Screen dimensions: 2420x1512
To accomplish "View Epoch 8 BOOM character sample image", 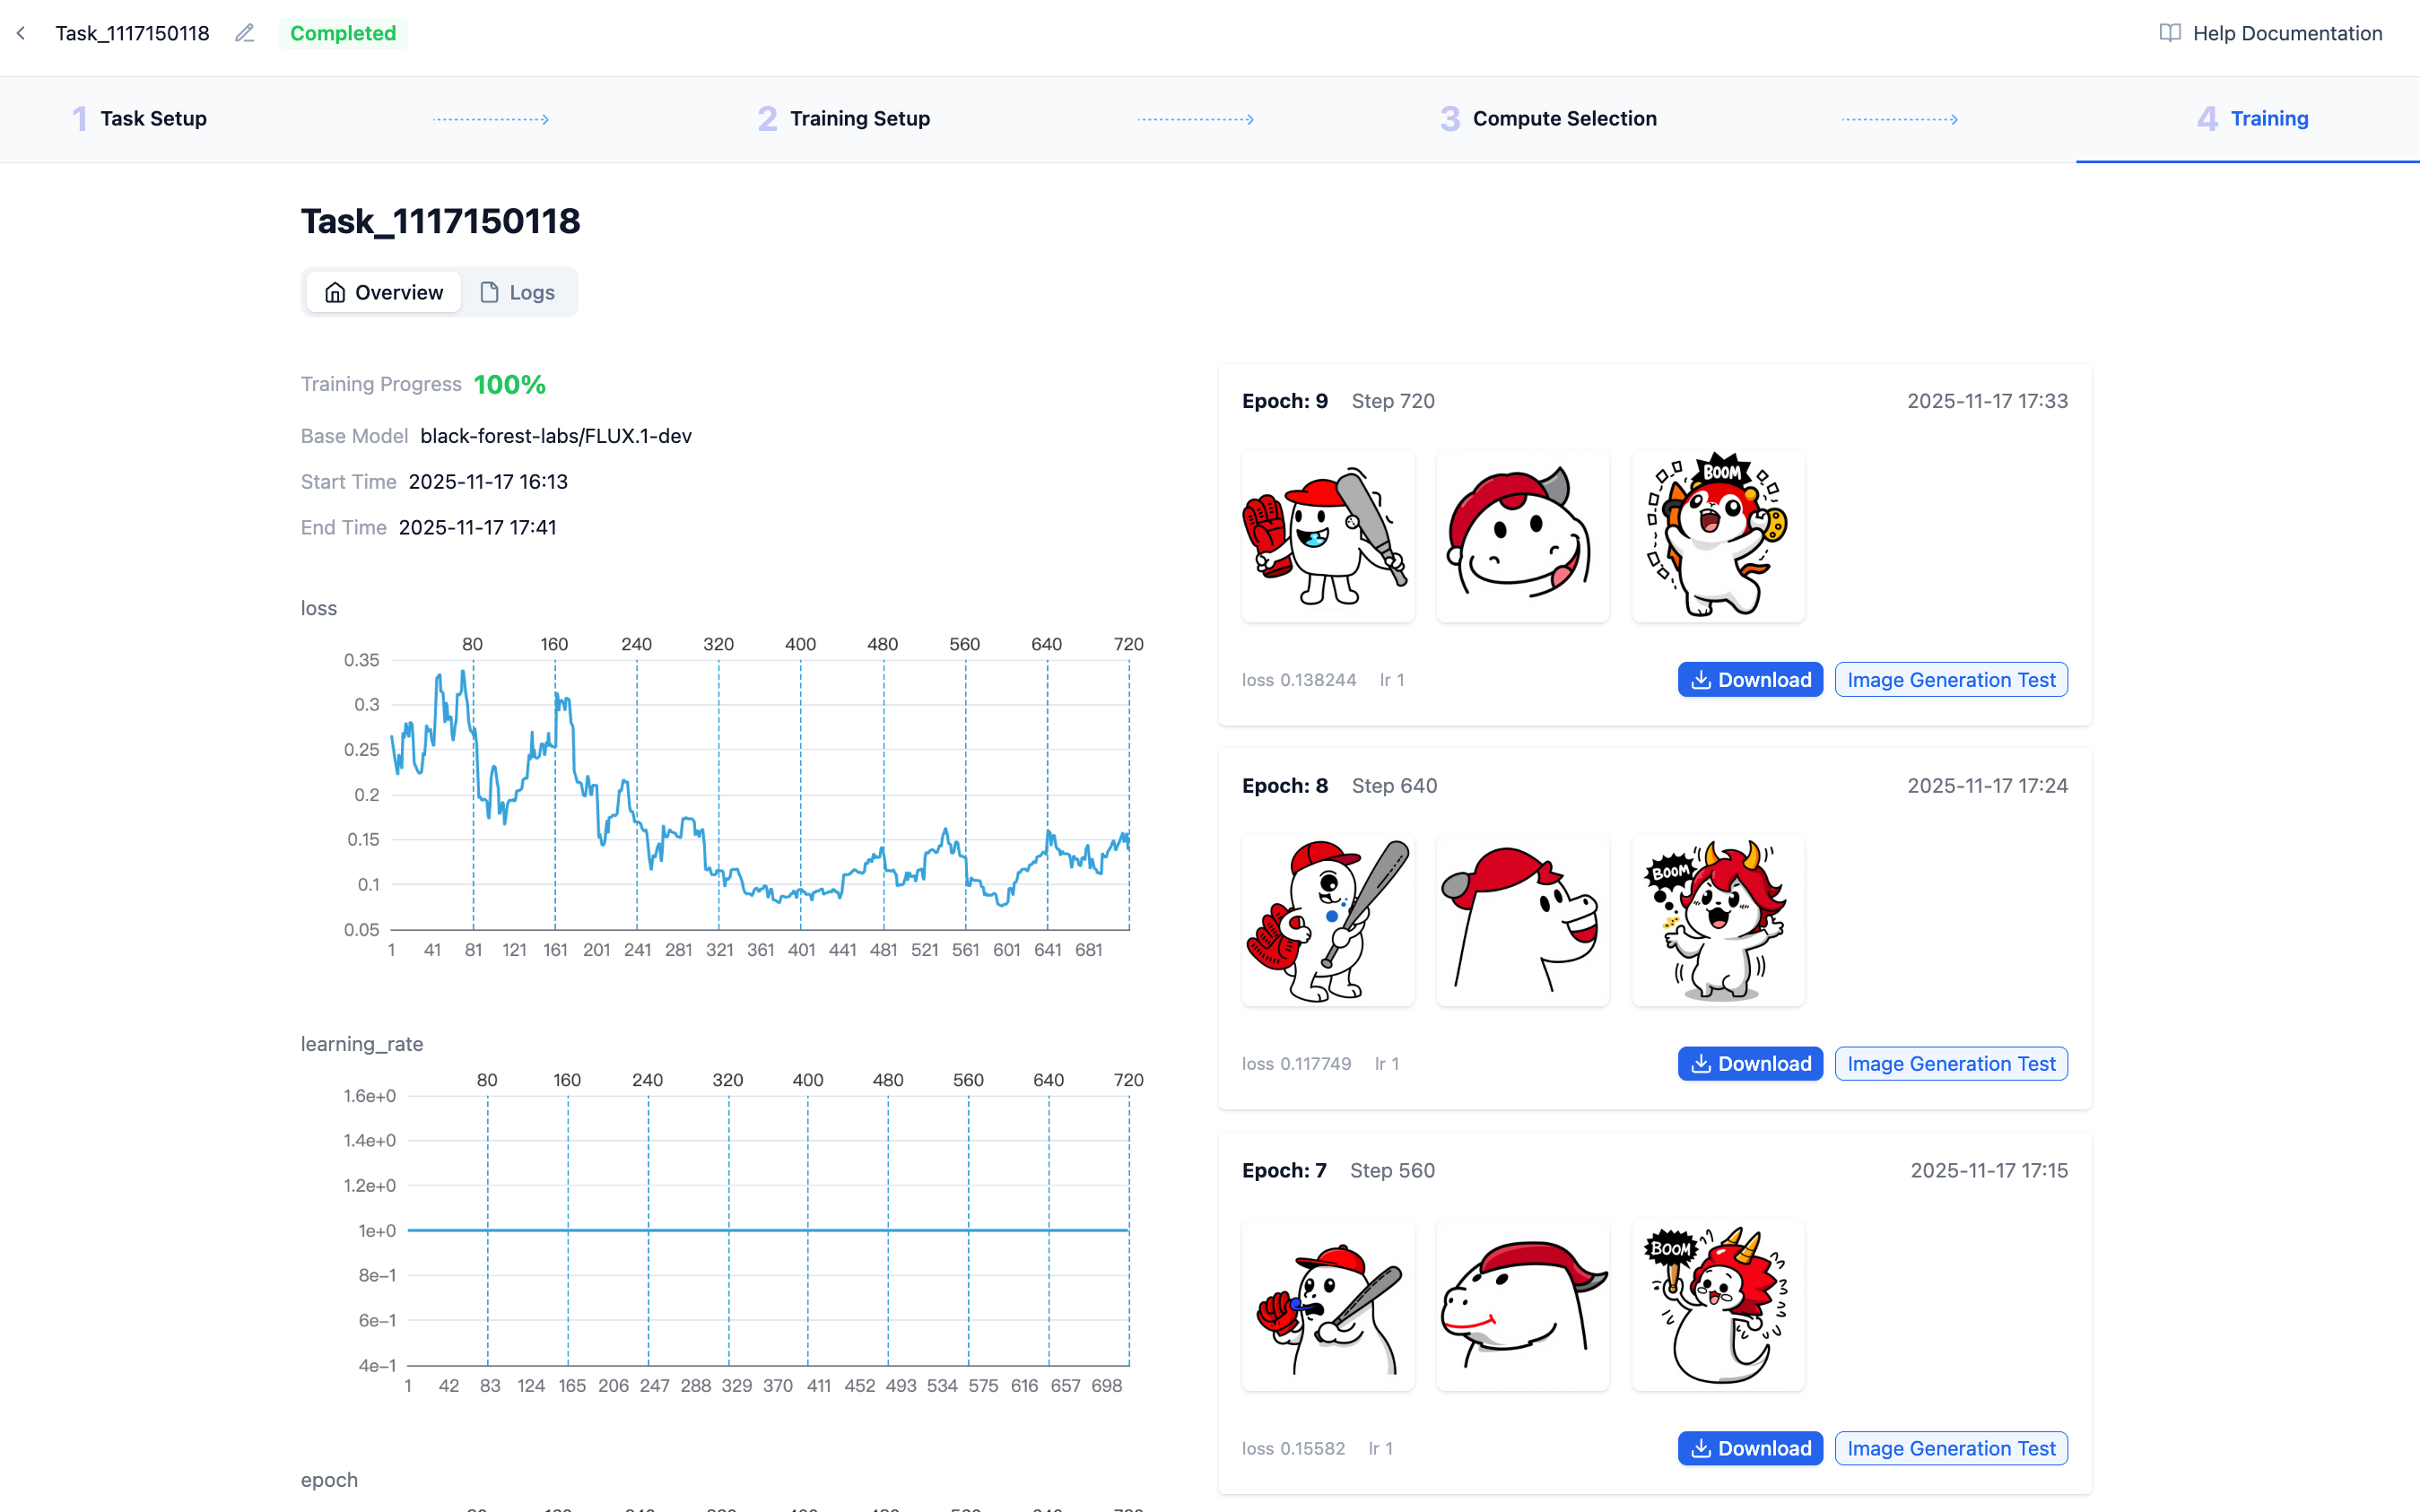I will pos(1717,920).
